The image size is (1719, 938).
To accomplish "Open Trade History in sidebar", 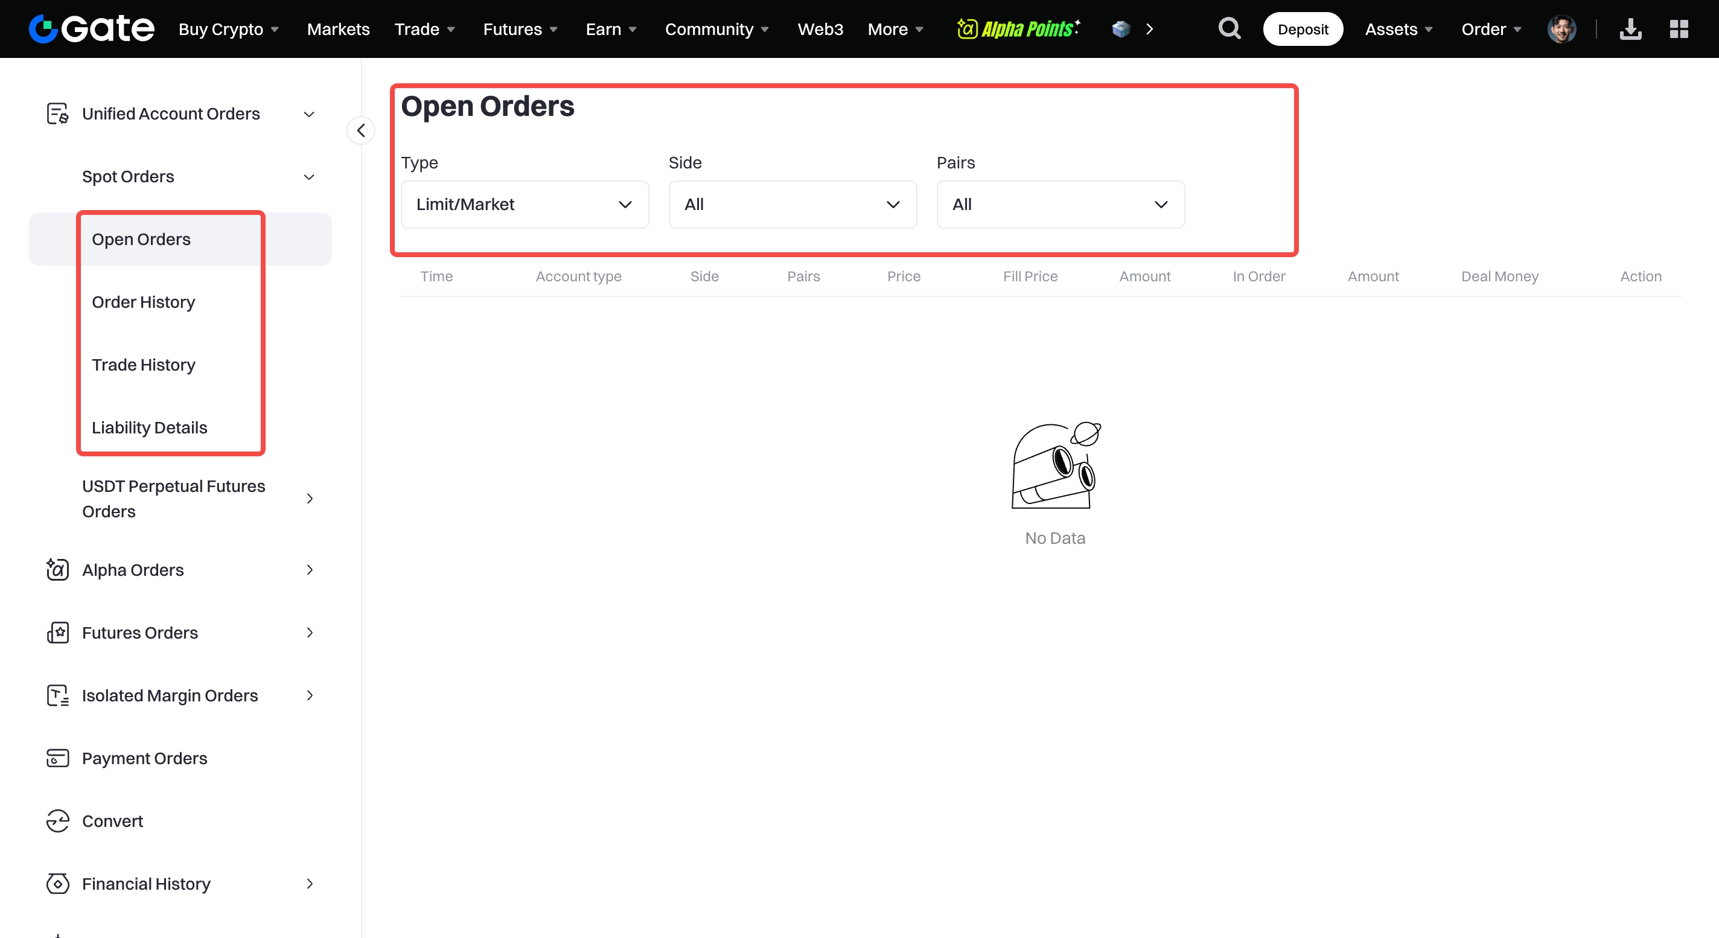I will pyautogui.click(x=144, y=365).
